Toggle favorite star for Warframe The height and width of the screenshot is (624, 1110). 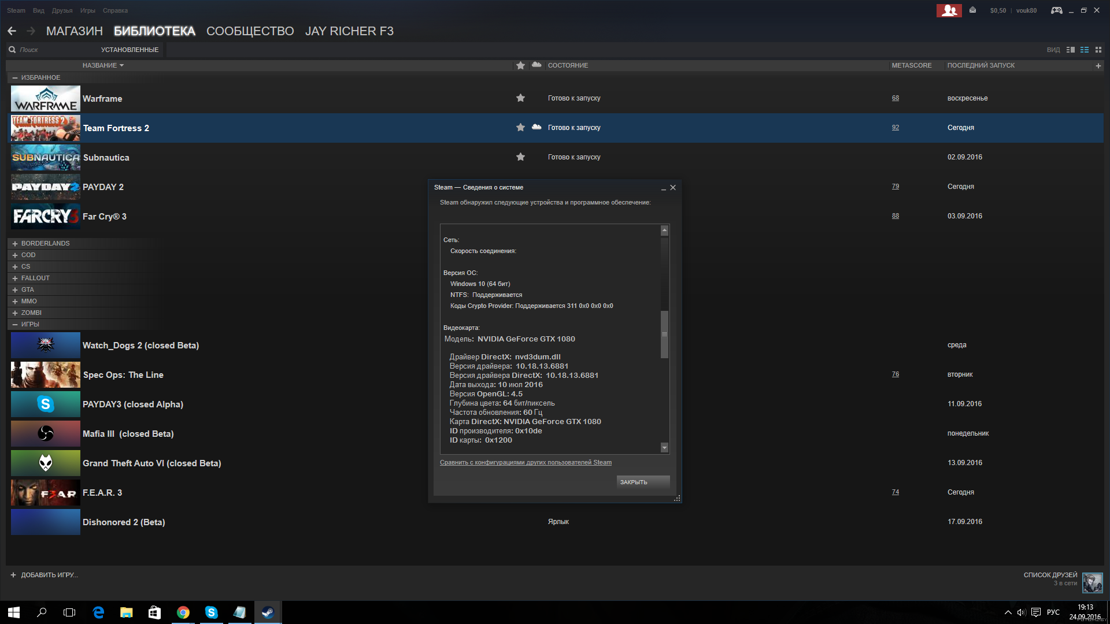point(520,98)
